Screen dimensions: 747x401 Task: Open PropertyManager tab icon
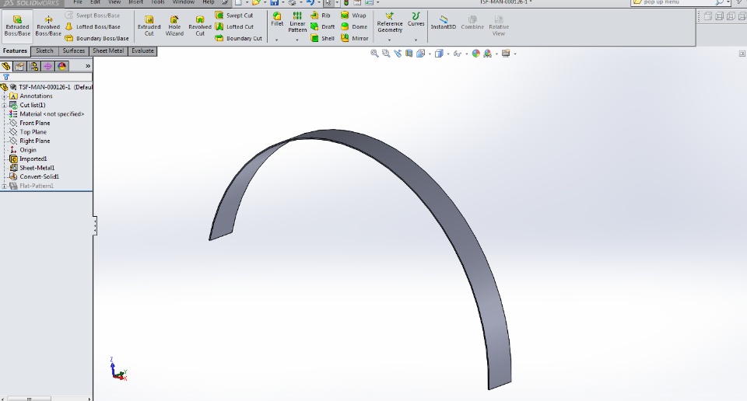pos(20,66)
